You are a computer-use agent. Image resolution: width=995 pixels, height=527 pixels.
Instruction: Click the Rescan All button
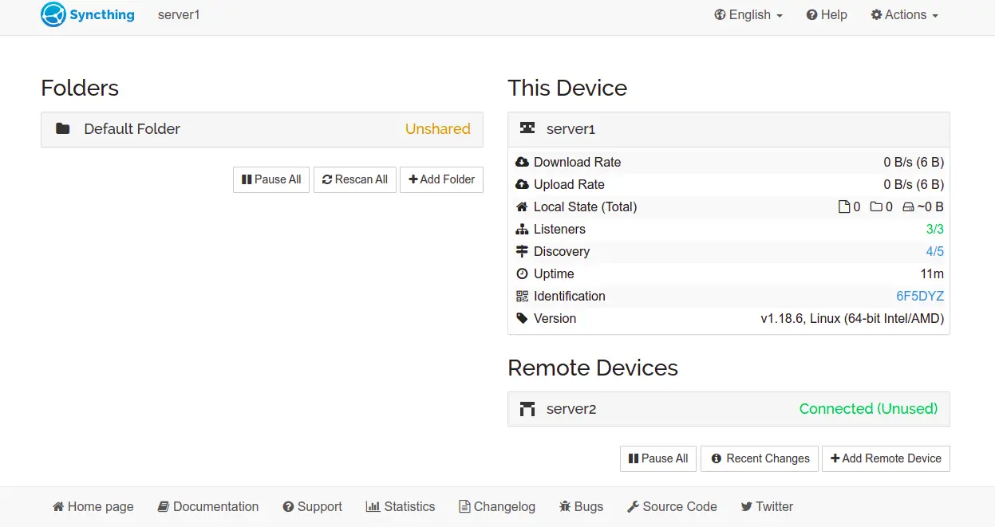tap(355, 179)
